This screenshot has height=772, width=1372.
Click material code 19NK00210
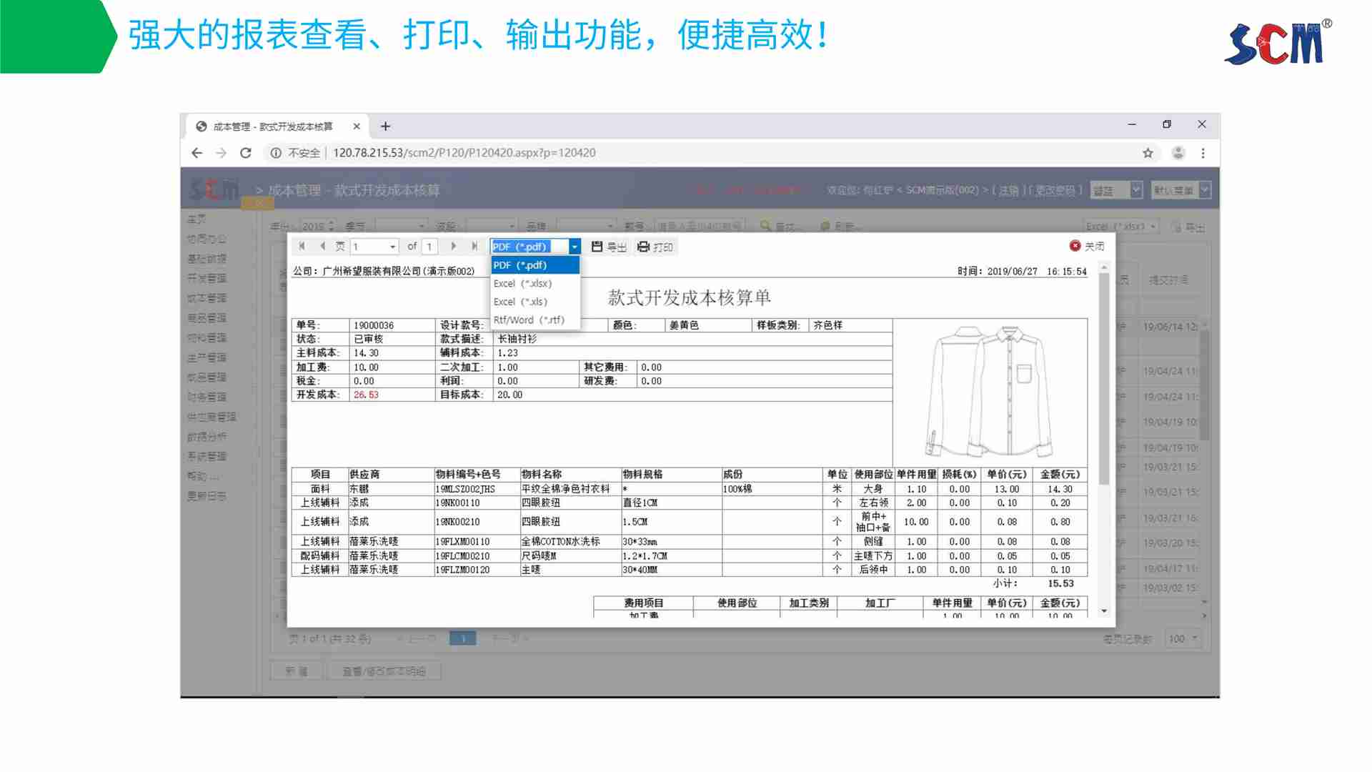[x=458, y=522]
